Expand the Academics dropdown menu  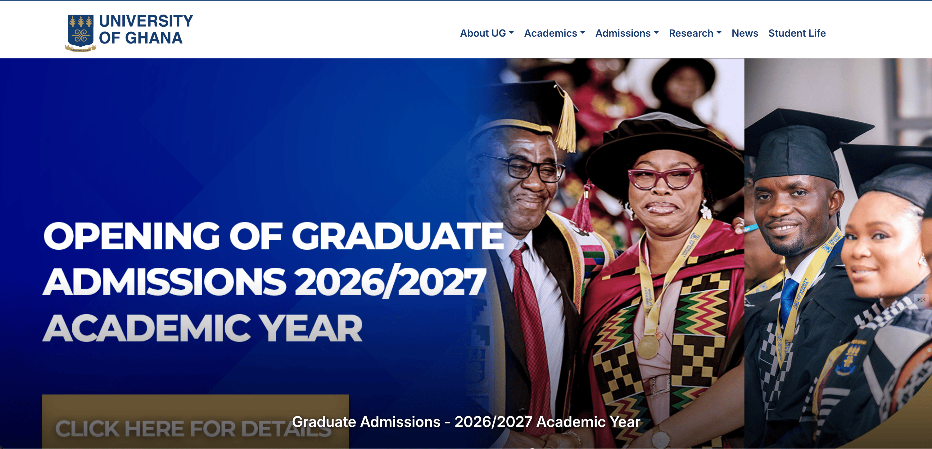(582, 33)
